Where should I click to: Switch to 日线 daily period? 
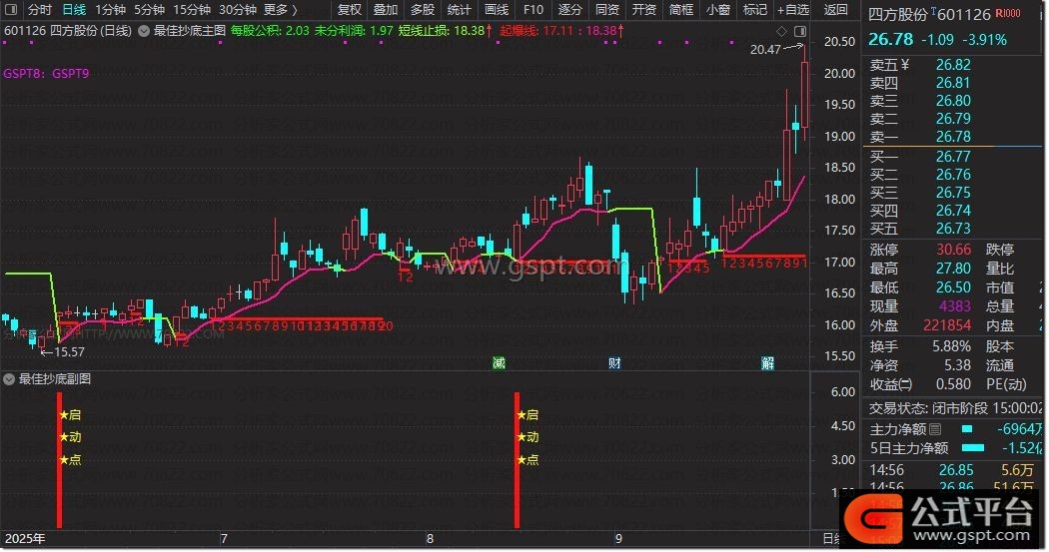pyautogui.click(x=74, y=10)
